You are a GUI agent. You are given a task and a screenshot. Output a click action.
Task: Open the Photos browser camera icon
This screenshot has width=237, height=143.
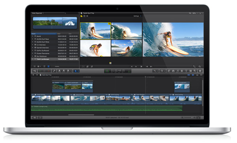(173, 71)
